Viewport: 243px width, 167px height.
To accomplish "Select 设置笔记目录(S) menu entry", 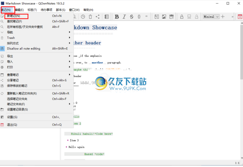I will (x=37, y=109).
